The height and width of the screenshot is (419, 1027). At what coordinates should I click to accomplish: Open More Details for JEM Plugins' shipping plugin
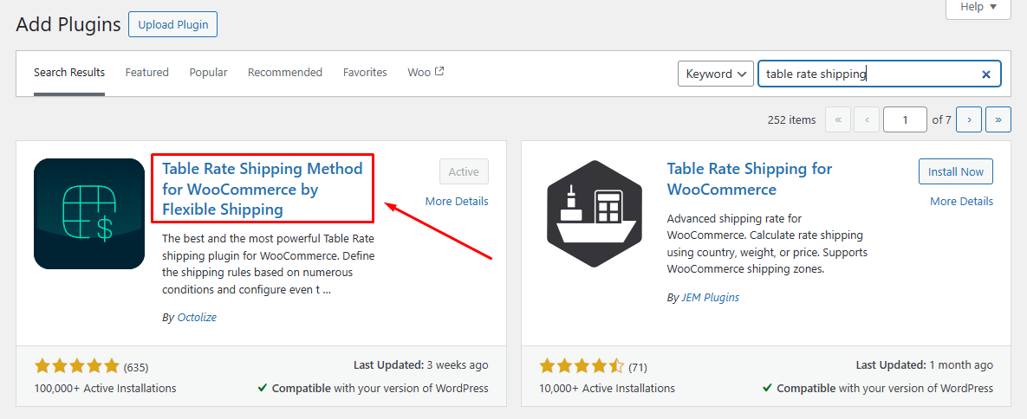click(x=961, y=201)
